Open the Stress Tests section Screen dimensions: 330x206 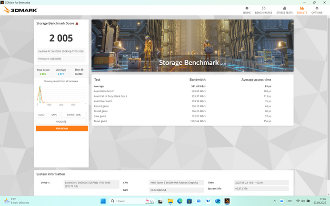pyautogui.click(x=284, y=10)
